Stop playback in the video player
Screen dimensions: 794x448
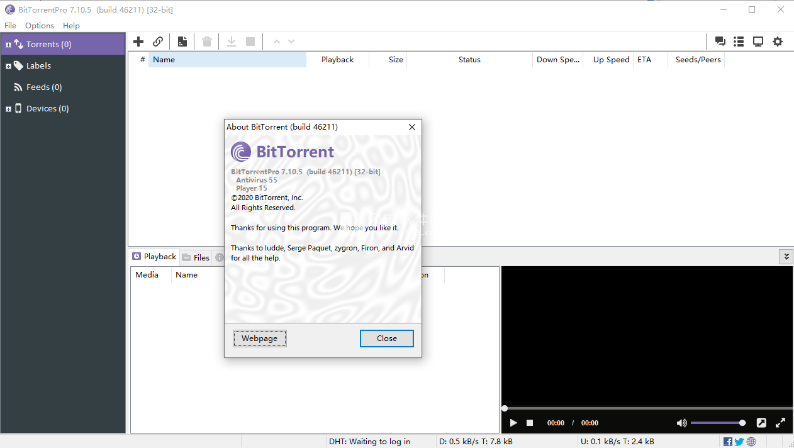530,423
